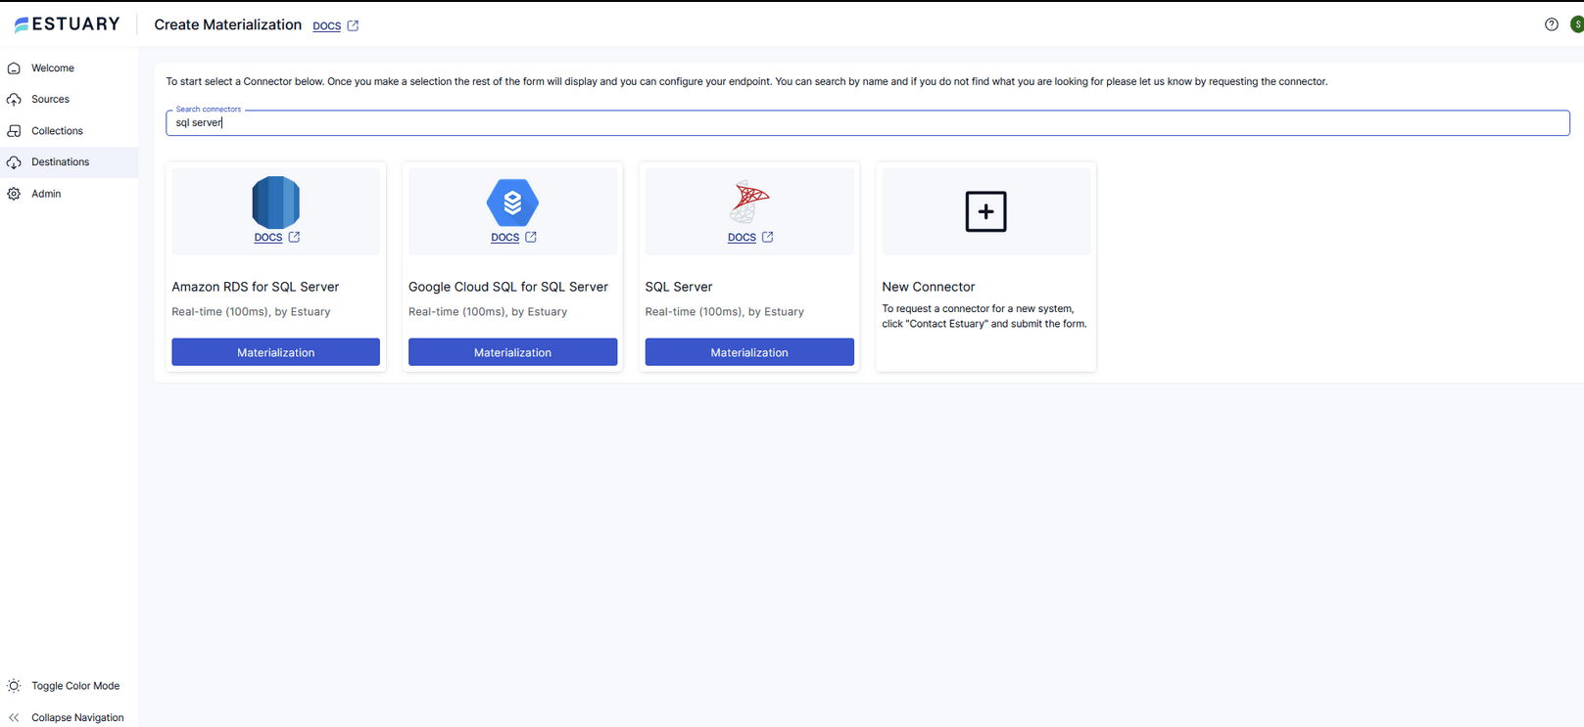Select the New Connector card title
Image resolution: width=1584 pixels, height=727 pixels.
click(x=928, y=287)
